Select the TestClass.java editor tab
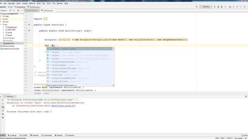 coord(48,10)
